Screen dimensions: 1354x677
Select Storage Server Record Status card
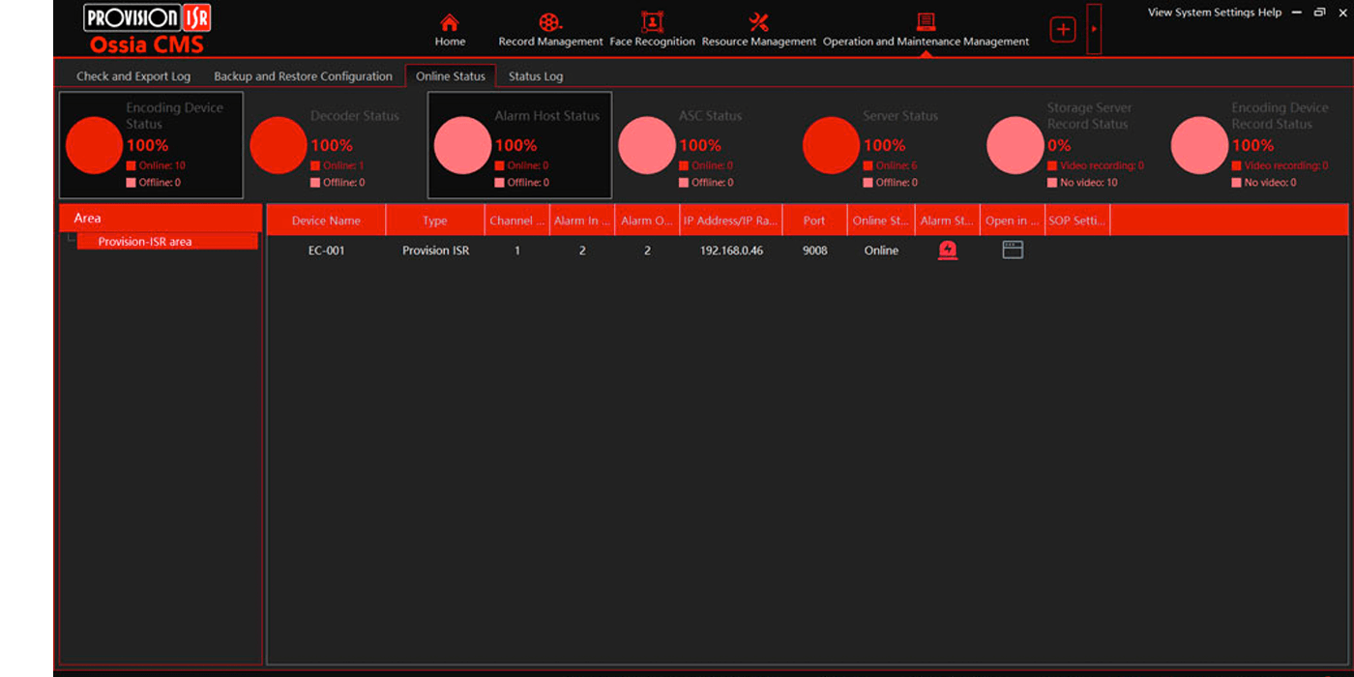click(x=1072, y=145)
